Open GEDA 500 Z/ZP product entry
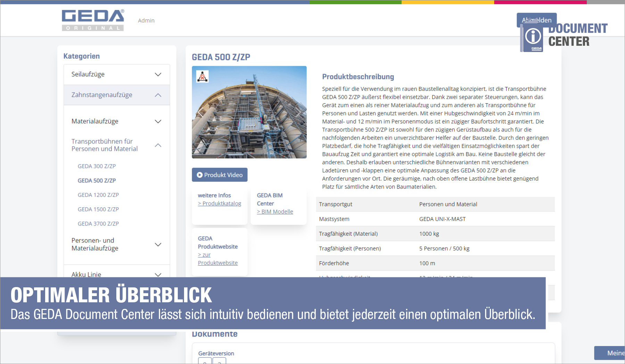Screen dimensions: 625x364 click(x=97, y=181)
